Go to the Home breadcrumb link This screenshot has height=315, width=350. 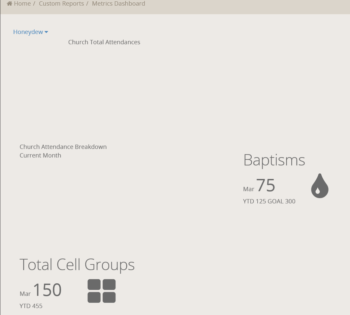coord(22,4)
